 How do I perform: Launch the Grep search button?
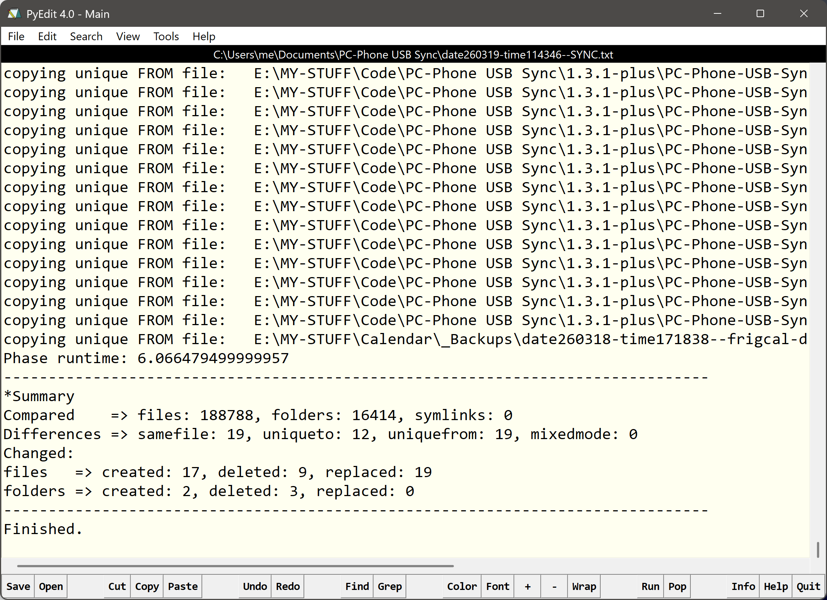(389, 586)
